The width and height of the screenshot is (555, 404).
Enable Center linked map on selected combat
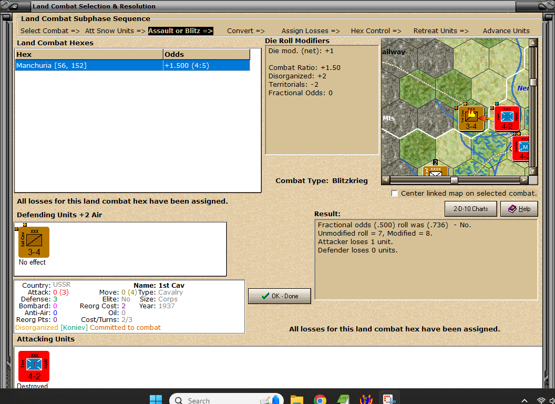point(395,194)
